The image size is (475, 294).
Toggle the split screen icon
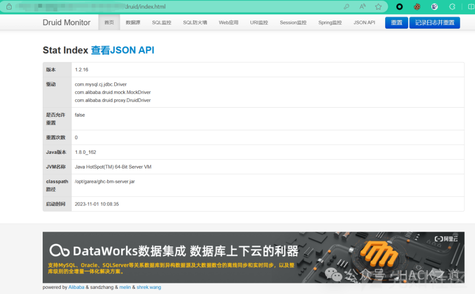pyautogui.click(x=471, y=7)
